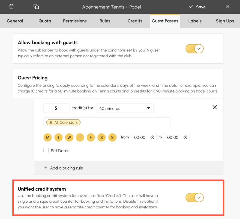This screenshot has height=219, width=240.
Task: Turn off Unified credit system toggle
Action: [194, 198]
